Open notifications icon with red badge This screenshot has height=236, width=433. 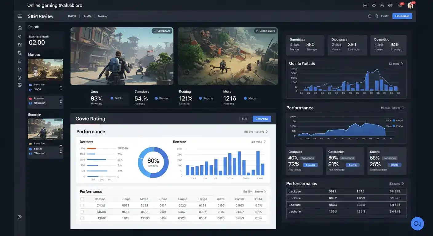(x=400, y=5)
